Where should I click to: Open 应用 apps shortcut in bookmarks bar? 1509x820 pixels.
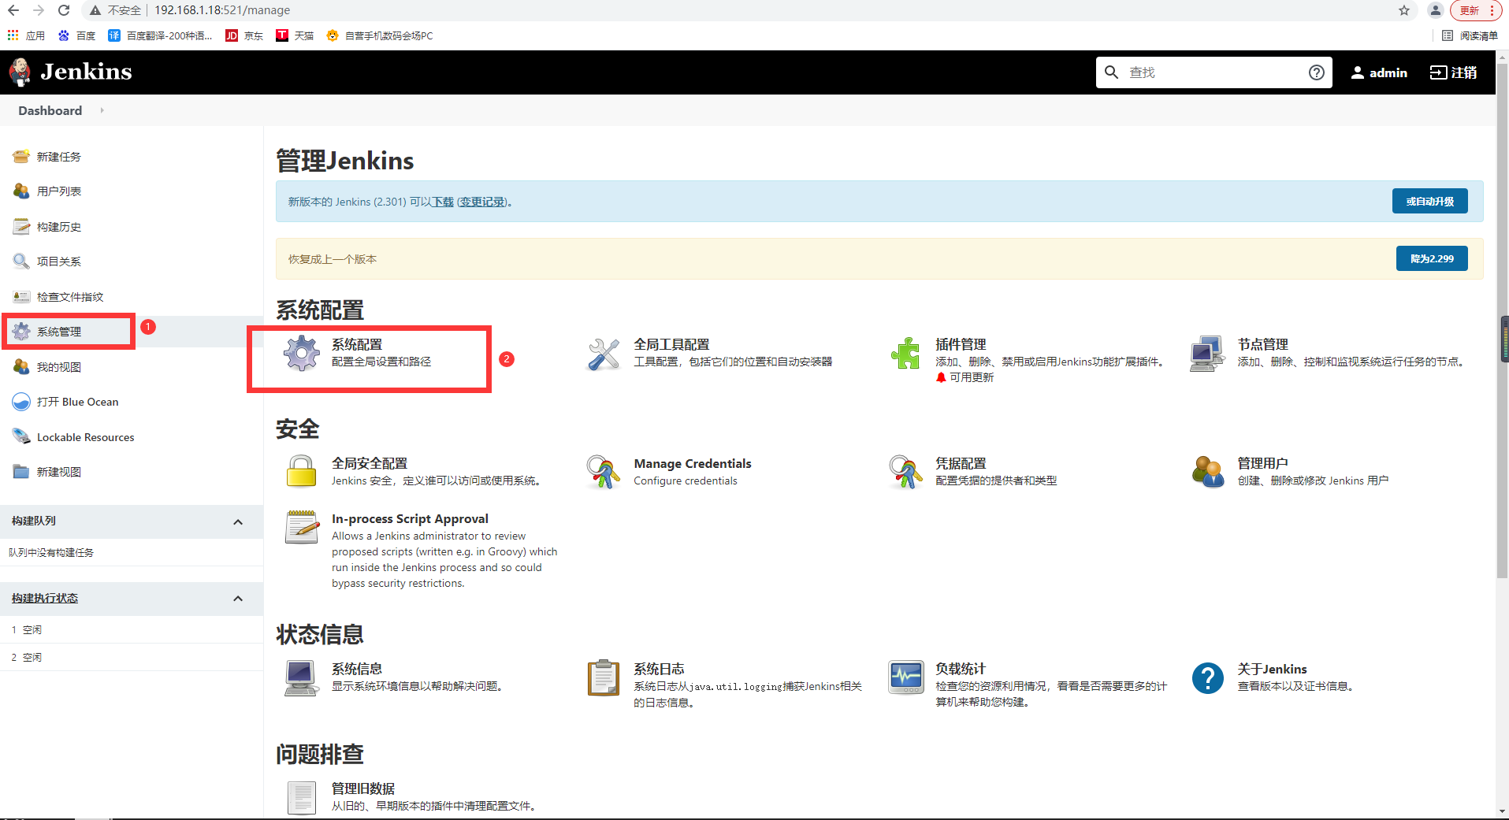(26, 35)
